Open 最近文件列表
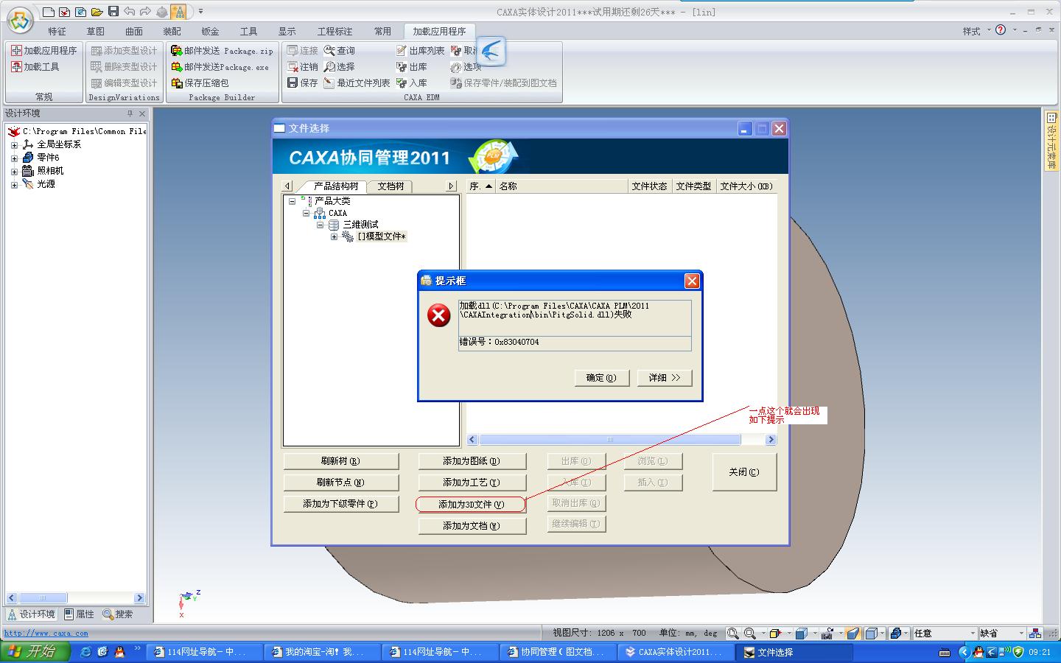 [357, 83]
